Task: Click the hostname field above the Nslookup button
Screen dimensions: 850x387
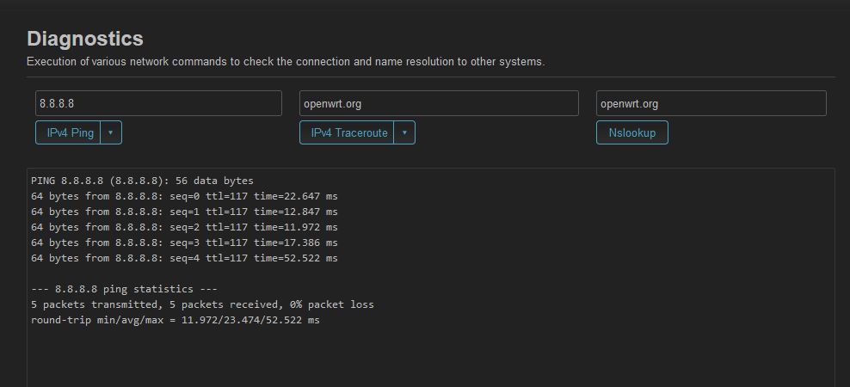Action: point(711,103)
